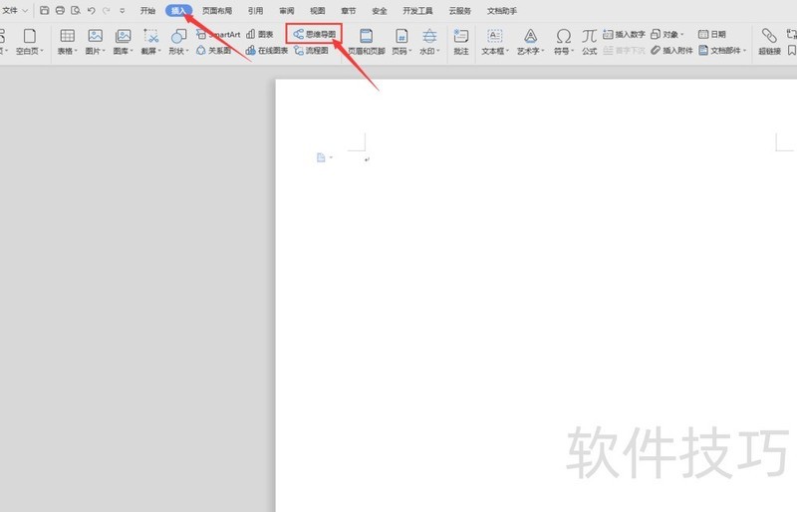Screen dimensions: 797x512
Task: Click the 图片 picture icon
Action: pyautogui.click(x=95, y=36)
